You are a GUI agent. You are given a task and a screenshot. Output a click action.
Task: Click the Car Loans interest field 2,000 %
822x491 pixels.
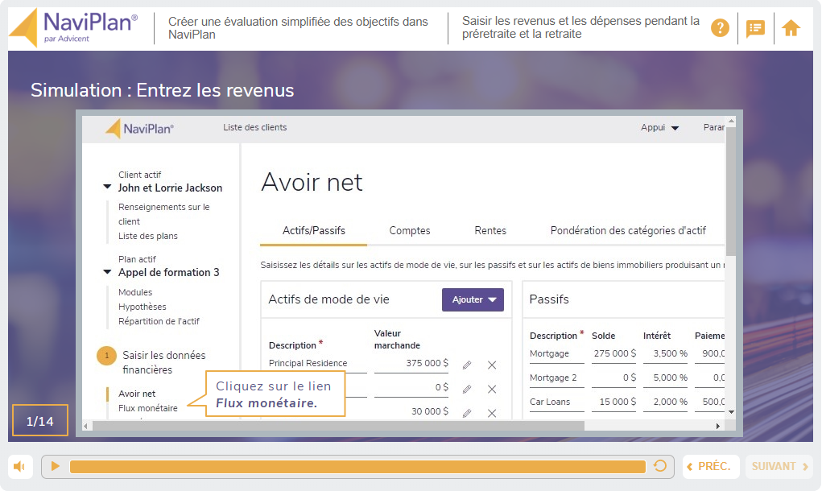pos(665,402)
